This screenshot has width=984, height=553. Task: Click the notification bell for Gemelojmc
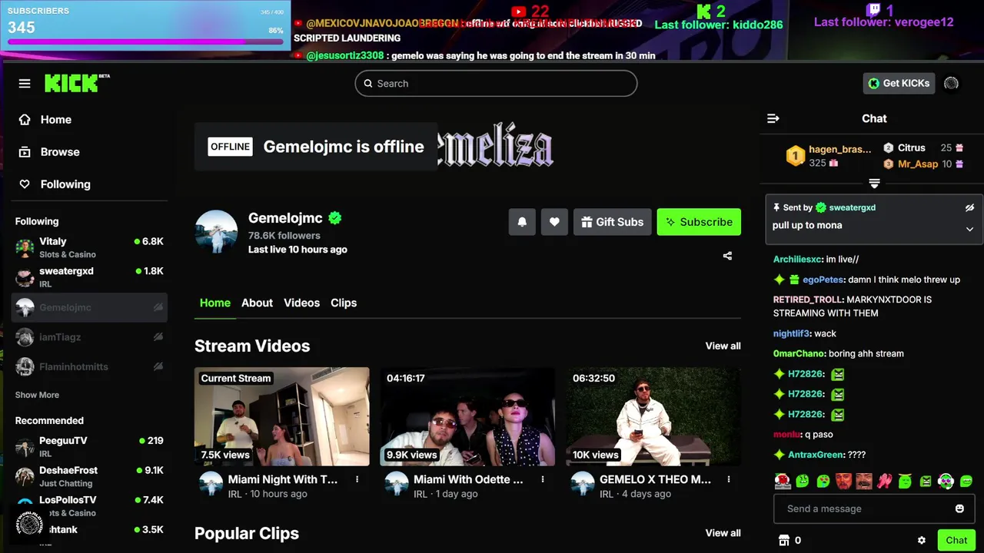tap(522, 222)
